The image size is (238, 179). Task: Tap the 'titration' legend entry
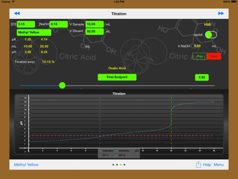pos(122,151)
